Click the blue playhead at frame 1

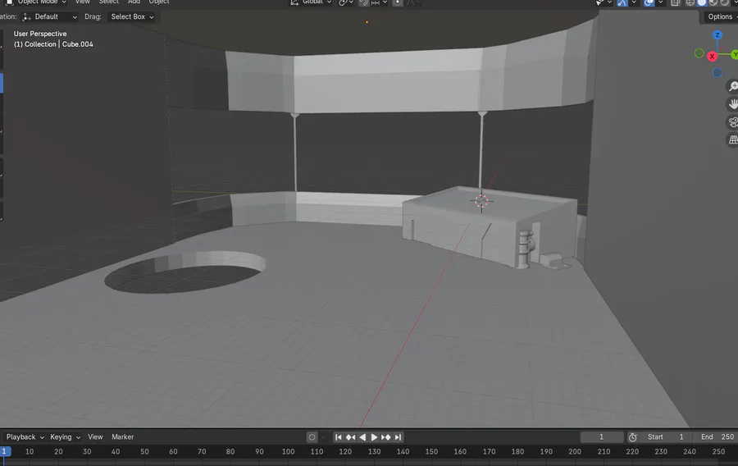pos(4,451)
